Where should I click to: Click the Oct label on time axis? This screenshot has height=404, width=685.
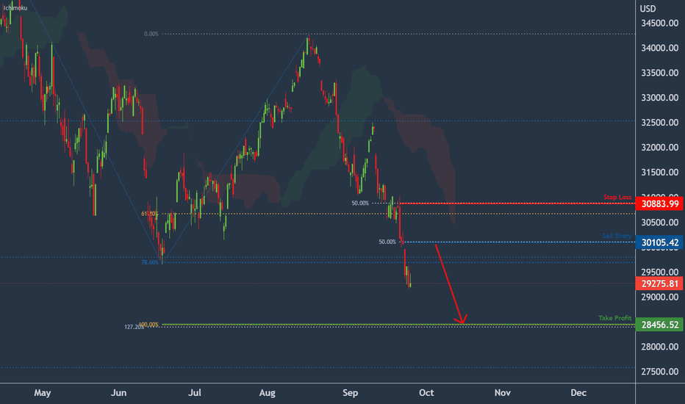[x=426, y=393]
